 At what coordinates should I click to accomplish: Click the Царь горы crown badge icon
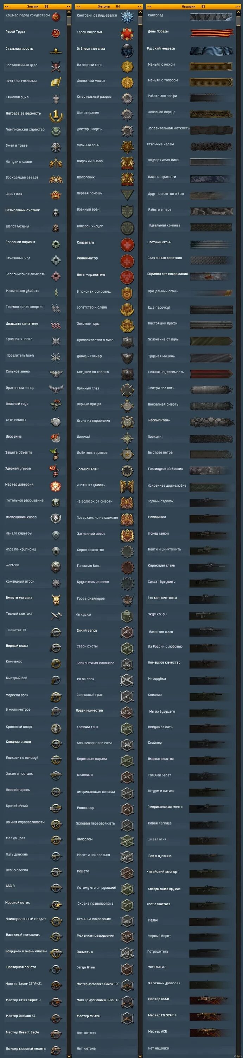pos(56,195)
